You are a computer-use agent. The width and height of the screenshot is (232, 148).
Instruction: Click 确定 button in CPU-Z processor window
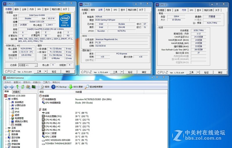point(68,71)
